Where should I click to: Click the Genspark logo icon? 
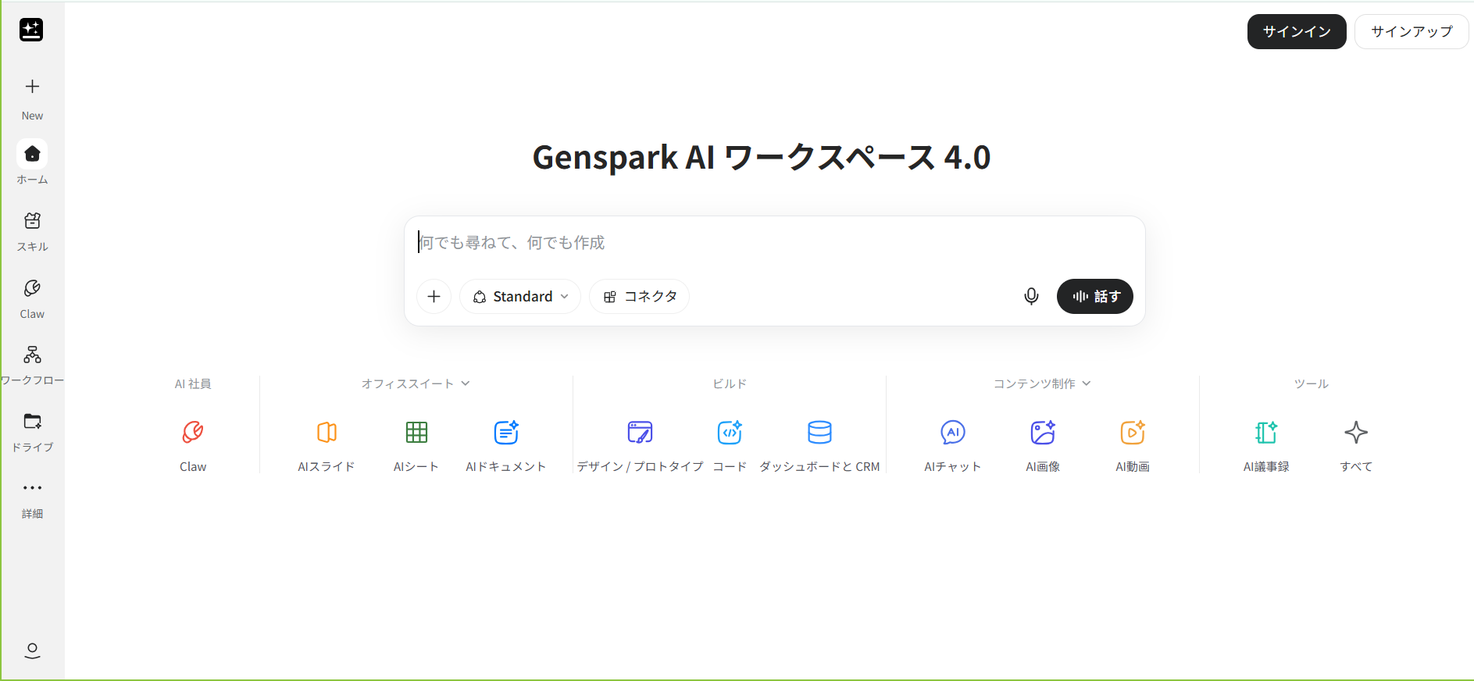point(31,30)
